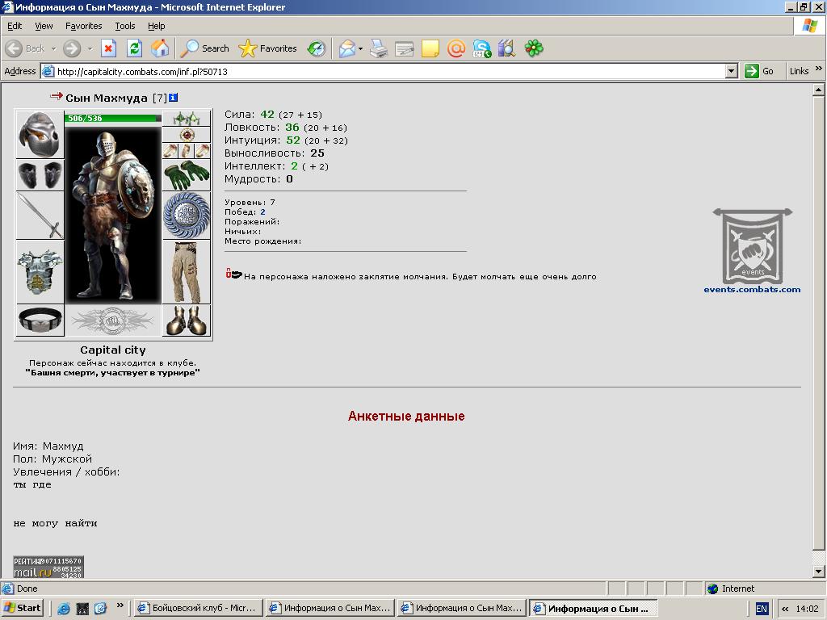The image size is (827, 620).
Task: Switch to Бойцовский клуб taskbar window
Action: pos(197,608)
